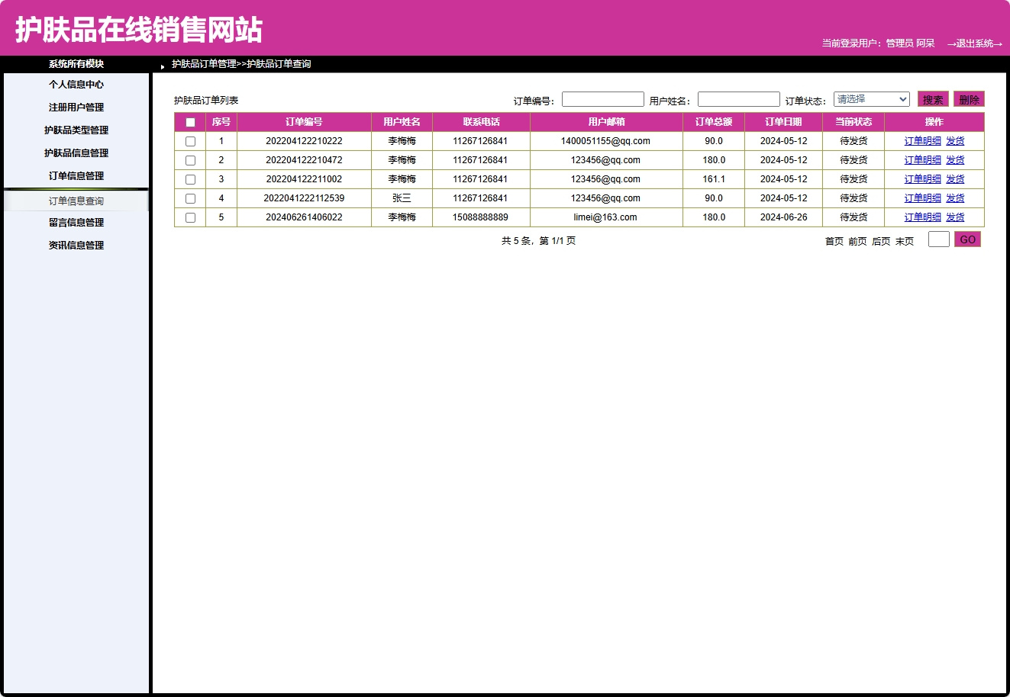
Task: Visit 资讯信息管理 module
Action: (x=76, y=245)
